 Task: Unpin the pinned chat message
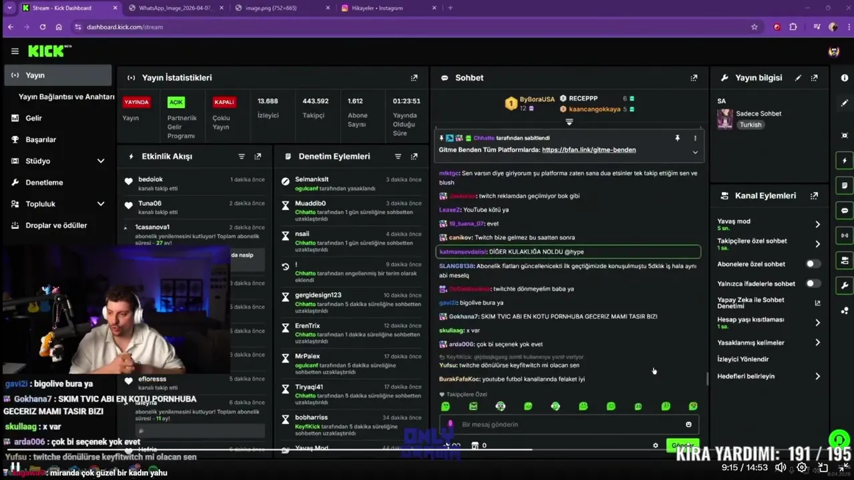tap(677, 138)
